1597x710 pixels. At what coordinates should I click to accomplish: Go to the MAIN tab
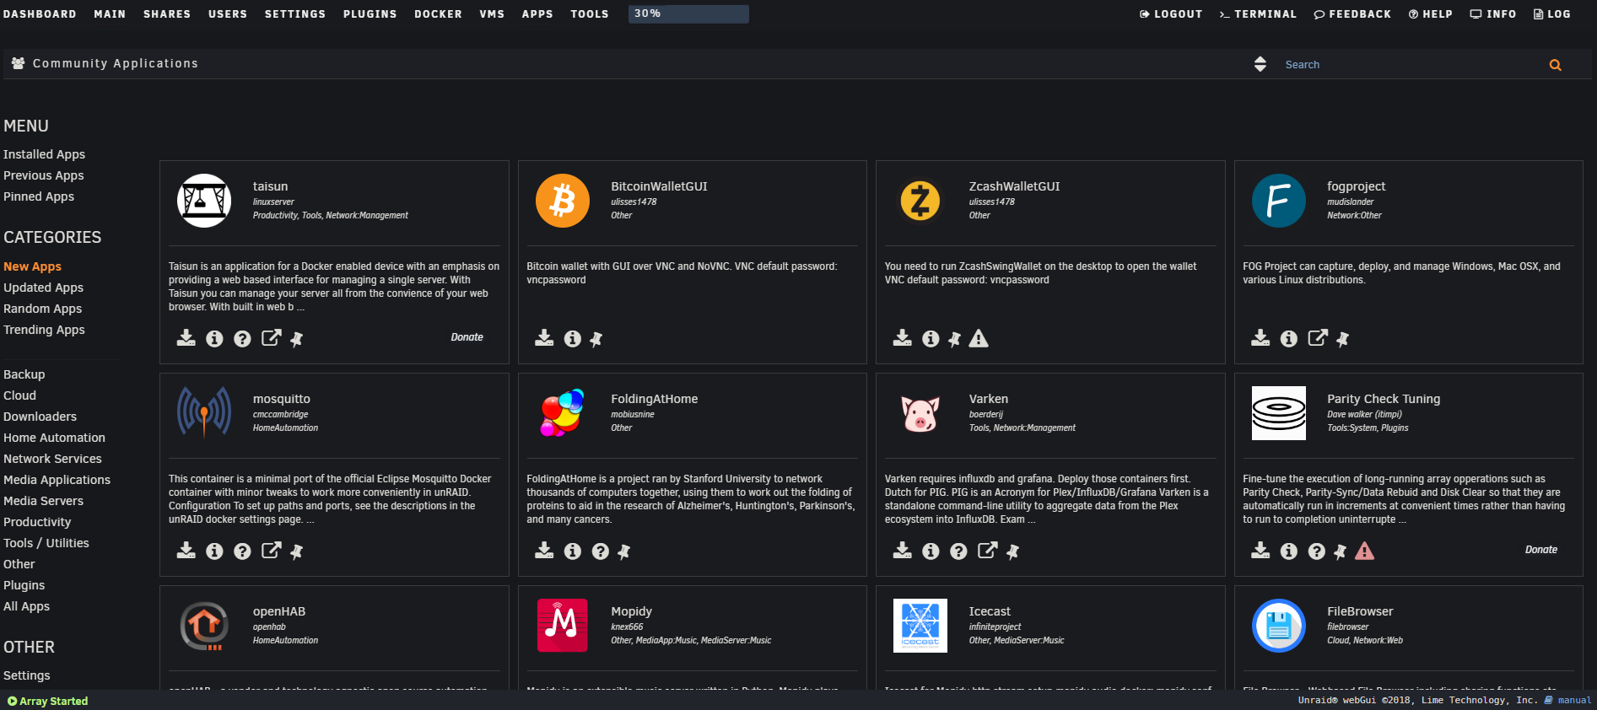(110, 14)
